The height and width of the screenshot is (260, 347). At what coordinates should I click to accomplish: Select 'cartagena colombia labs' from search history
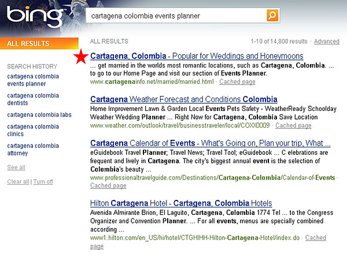(39, 114)
